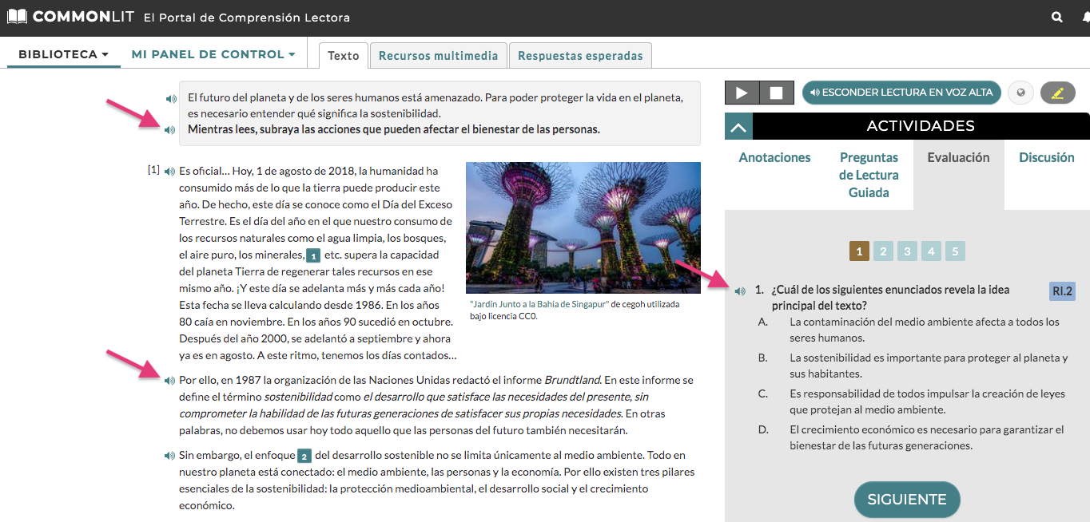The image size is (1090, 522).
Task: Go to question 1 page button
Action: [x=859, y=251]
